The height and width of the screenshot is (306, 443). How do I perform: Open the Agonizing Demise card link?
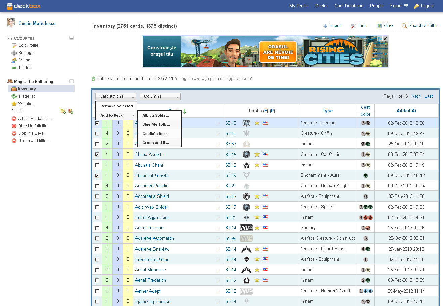point(152,302)
